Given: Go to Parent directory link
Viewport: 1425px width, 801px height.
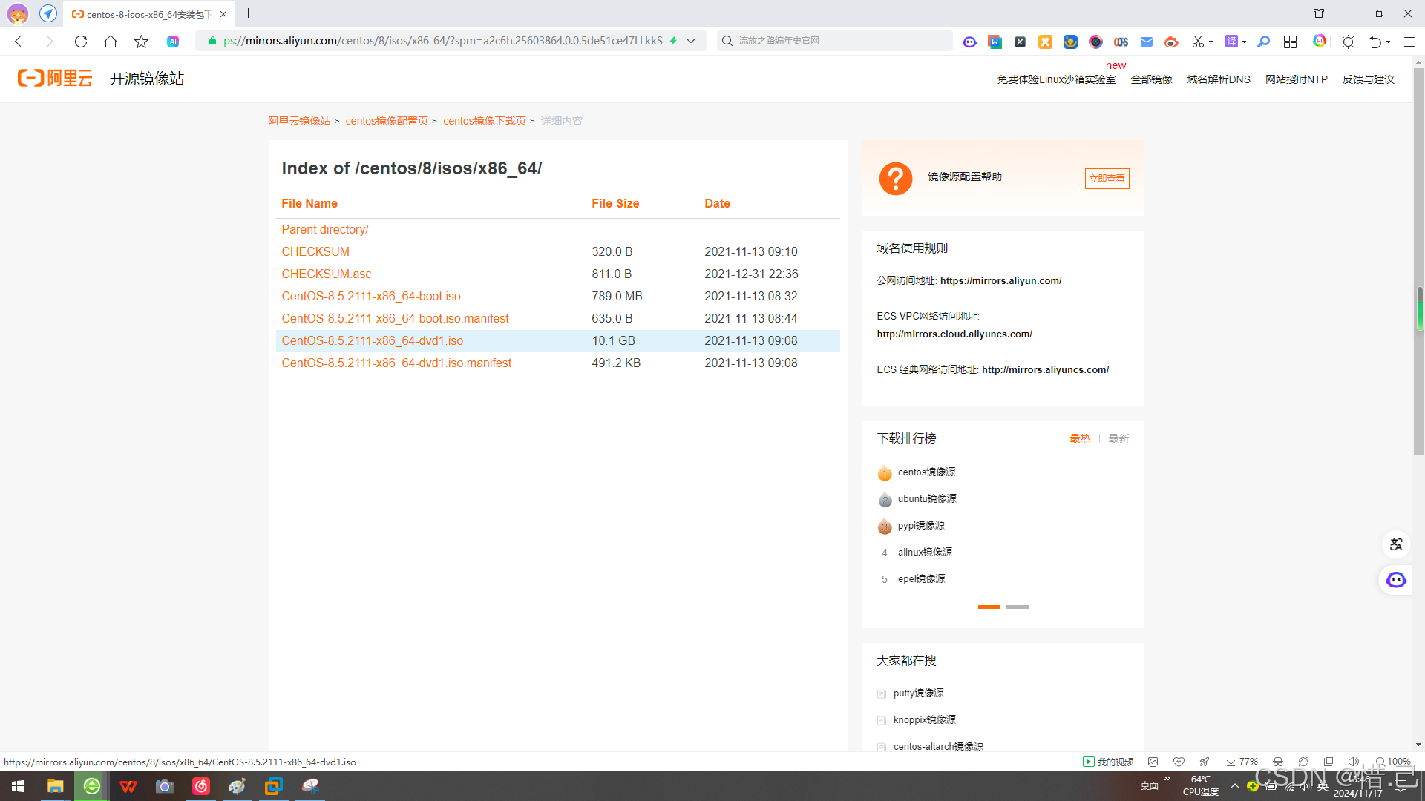Looking at the screenshot, I should 324,229.
